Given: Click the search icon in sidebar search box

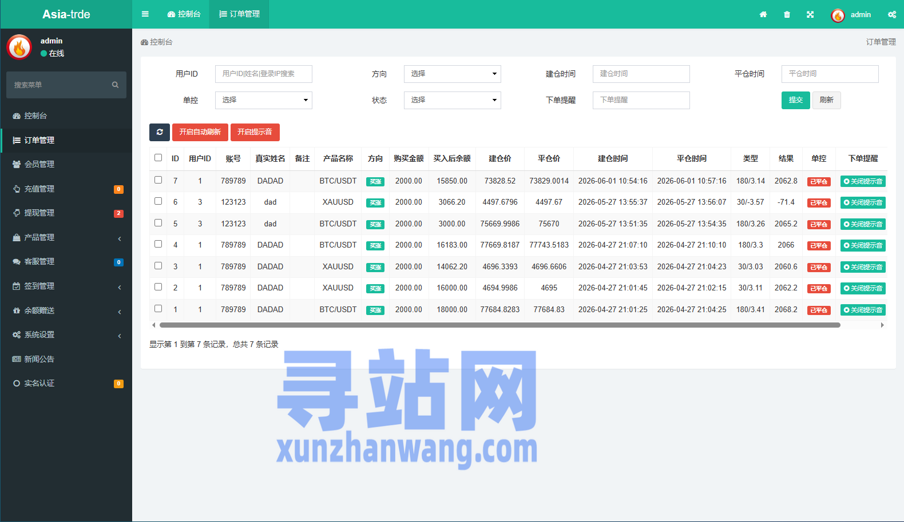Looking at the screenshot, I should pos(115,85).
